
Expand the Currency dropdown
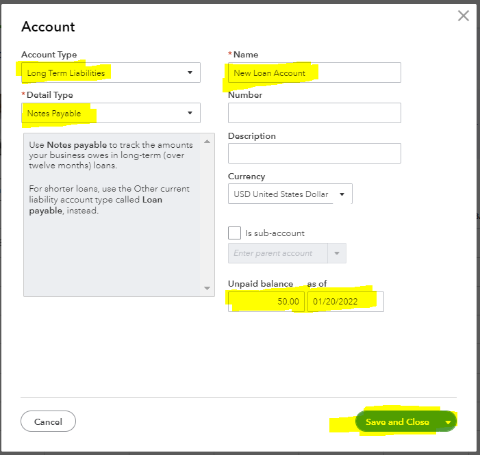[290, 194]
